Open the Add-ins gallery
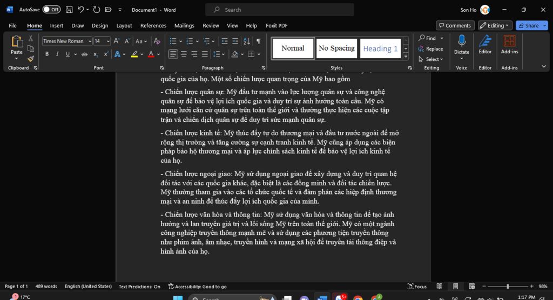Image resolution: width=553 pixels, height=300 pixels. [x=510, y=45]
